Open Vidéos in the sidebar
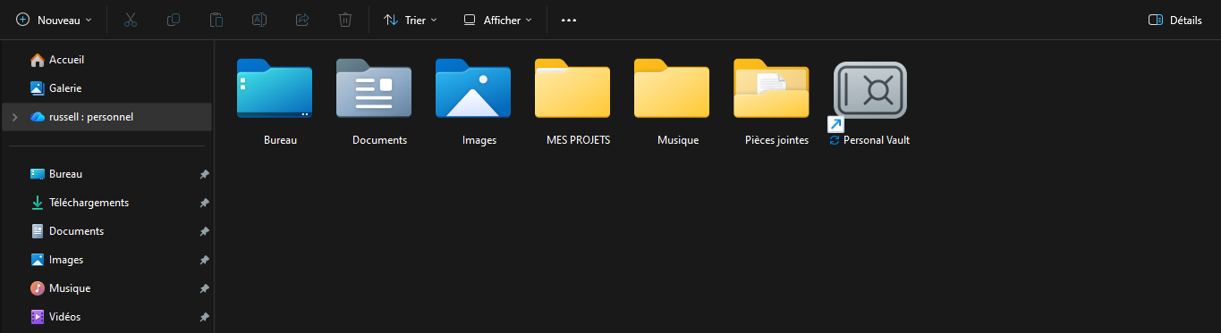1221x333 pixels. [x=107, y=317]
